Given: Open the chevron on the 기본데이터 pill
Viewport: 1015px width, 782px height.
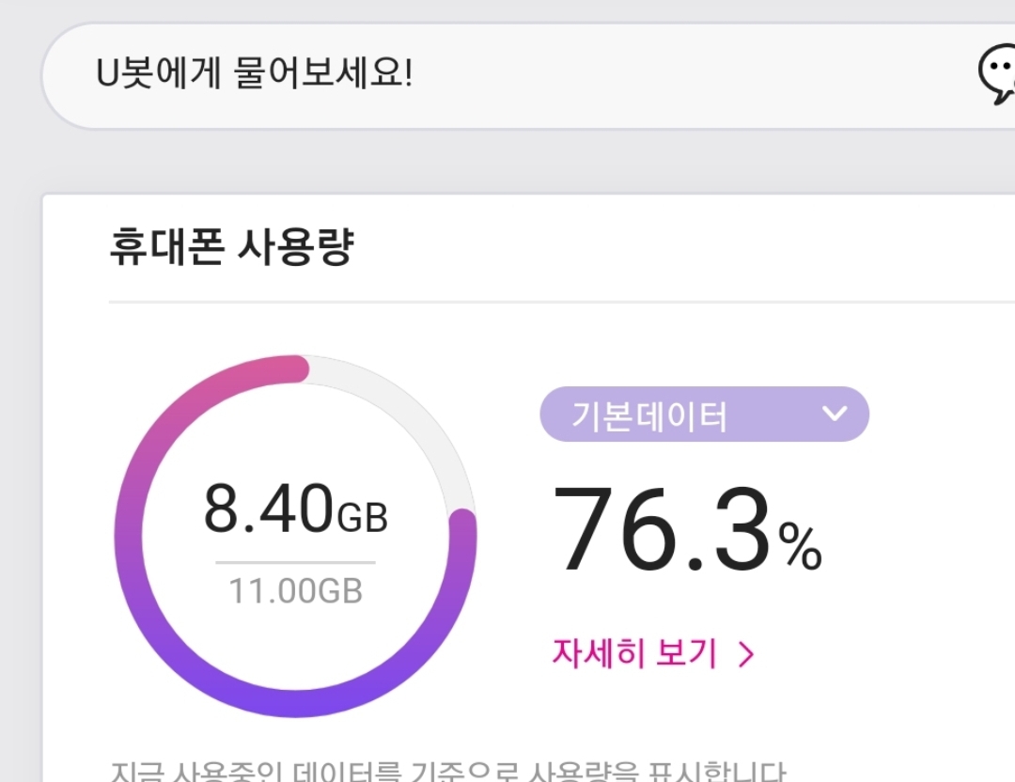Looking at the screenshot, I should tap(835, 414).
